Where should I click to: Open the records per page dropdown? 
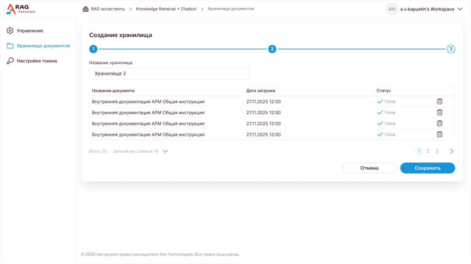[x=165, y=151]
